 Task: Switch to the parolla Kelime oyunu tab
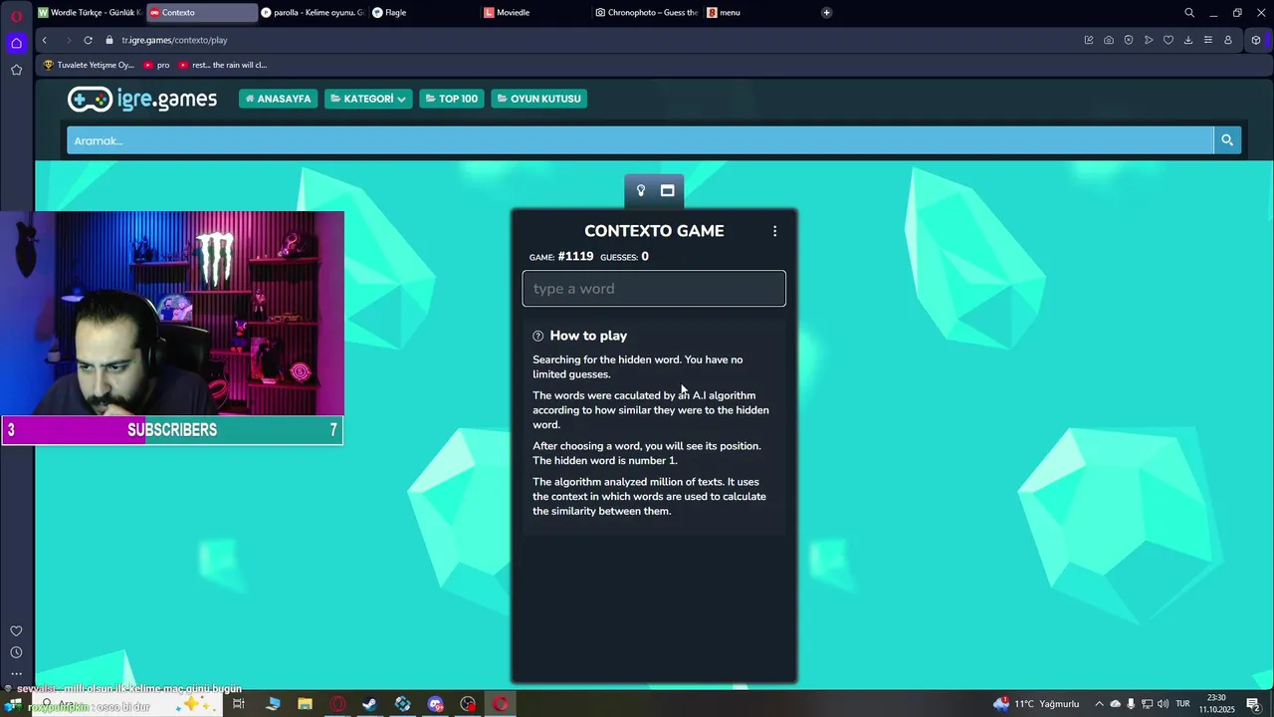314,13
